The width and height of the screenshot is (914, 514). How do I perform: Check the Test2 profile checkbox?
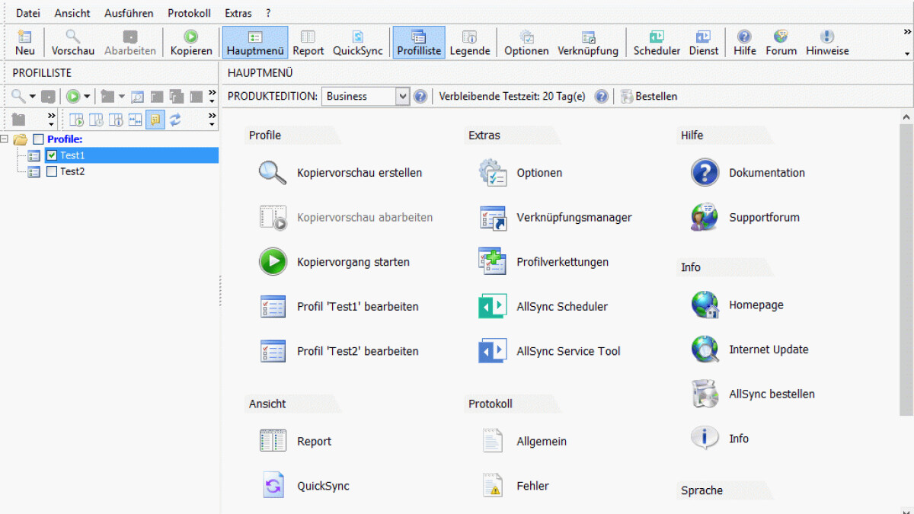point(52,171)
